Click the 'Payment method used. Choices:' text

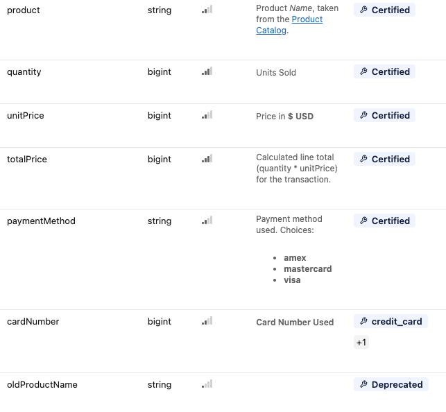point(289,224)
